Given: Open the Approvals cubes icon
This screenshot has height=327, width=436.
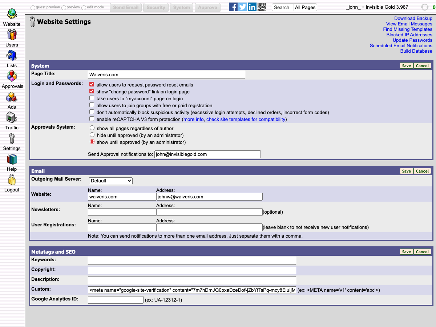Looking at the screenshot, I should pos(12,76).
